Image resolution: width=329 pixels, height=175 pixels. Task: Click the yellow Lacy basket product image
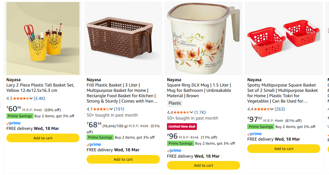click(43, 38)
